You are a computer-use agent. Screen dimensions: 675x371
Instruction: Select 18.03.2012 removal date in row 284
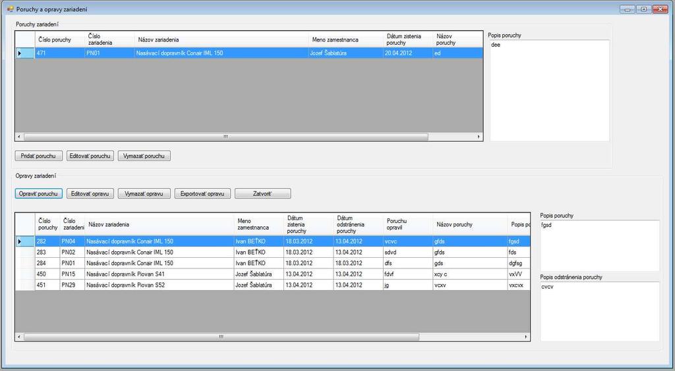358,263
